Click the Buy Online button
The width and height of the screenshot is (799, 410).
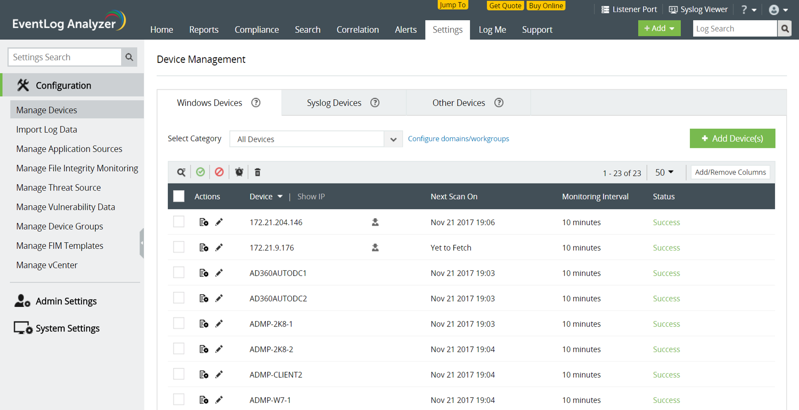(546, 5)
